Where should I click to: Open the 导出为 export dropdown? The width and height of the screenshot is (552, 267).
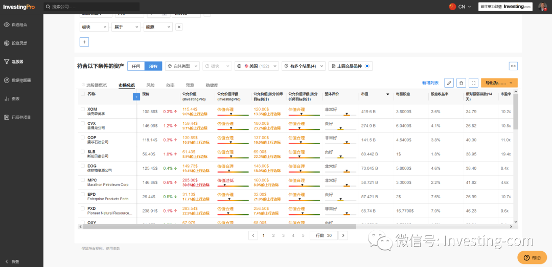[x=499, y=83]
